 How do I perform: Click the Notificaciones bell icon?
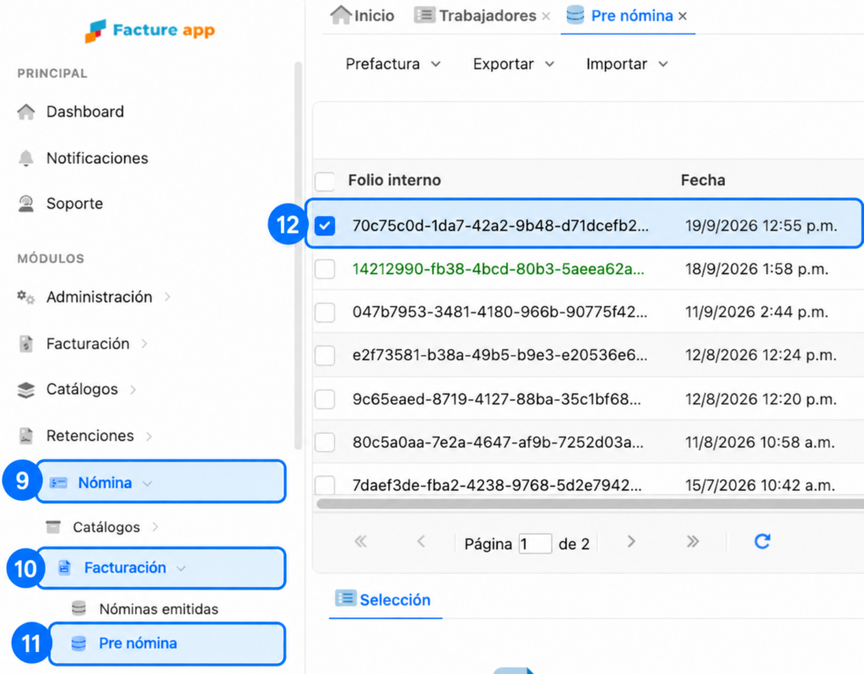(x=26, y=159)
